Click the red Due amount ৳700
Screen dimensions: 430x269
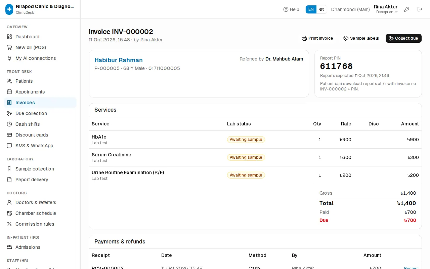410,220
